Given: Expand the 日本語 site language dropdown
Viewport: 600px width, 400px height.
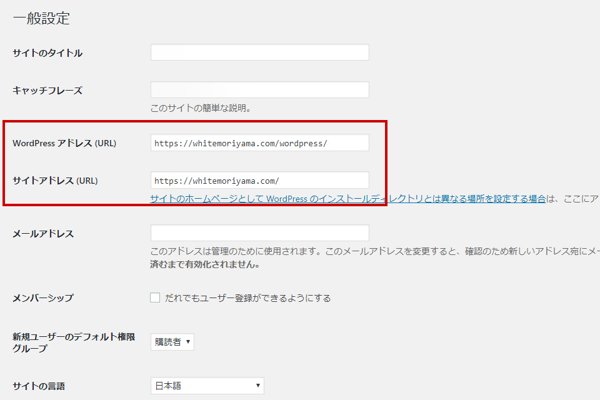Looking at the screenshot, I should coord(207,386).
